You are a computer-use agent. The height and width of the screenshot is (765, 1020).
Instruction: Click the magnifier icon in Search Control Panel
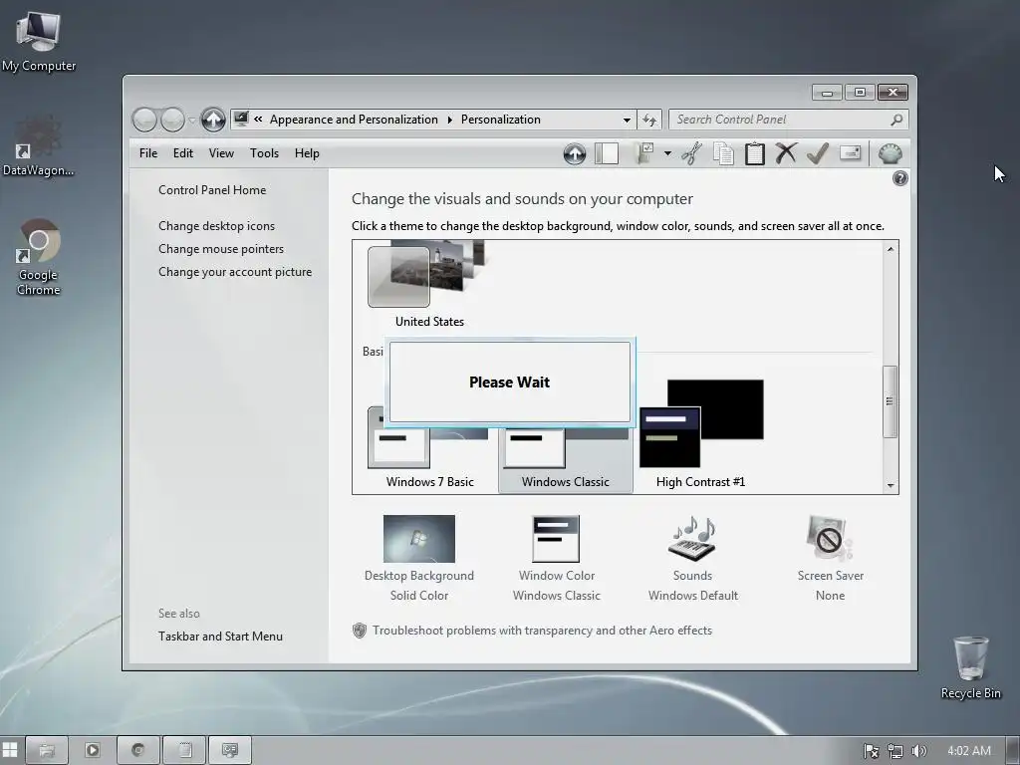[895, 120]
